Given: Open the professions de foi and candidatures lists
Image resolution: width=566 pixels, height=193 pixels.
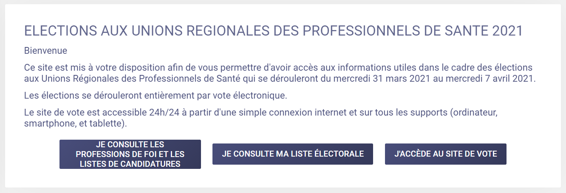Looking at the screenshot, I should click(130, 154).
